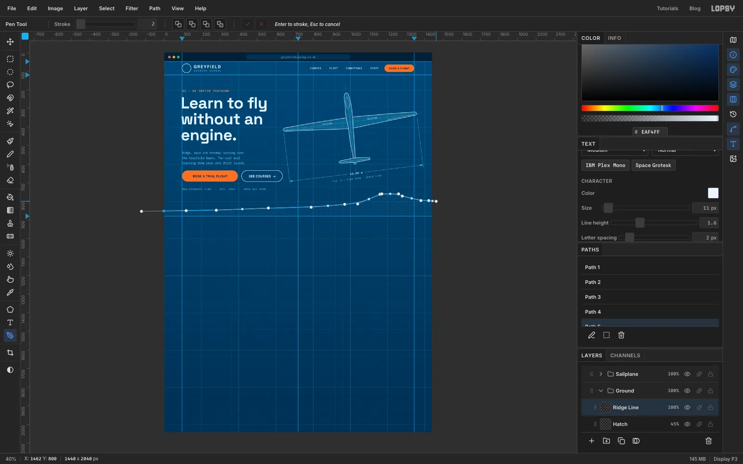Select the Eyedropper tool
The image size is (743, 464).
10,292
